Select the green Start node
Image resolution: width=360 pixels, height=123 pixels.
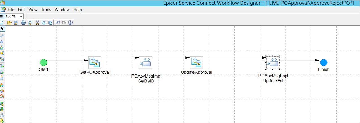point(43,63)
